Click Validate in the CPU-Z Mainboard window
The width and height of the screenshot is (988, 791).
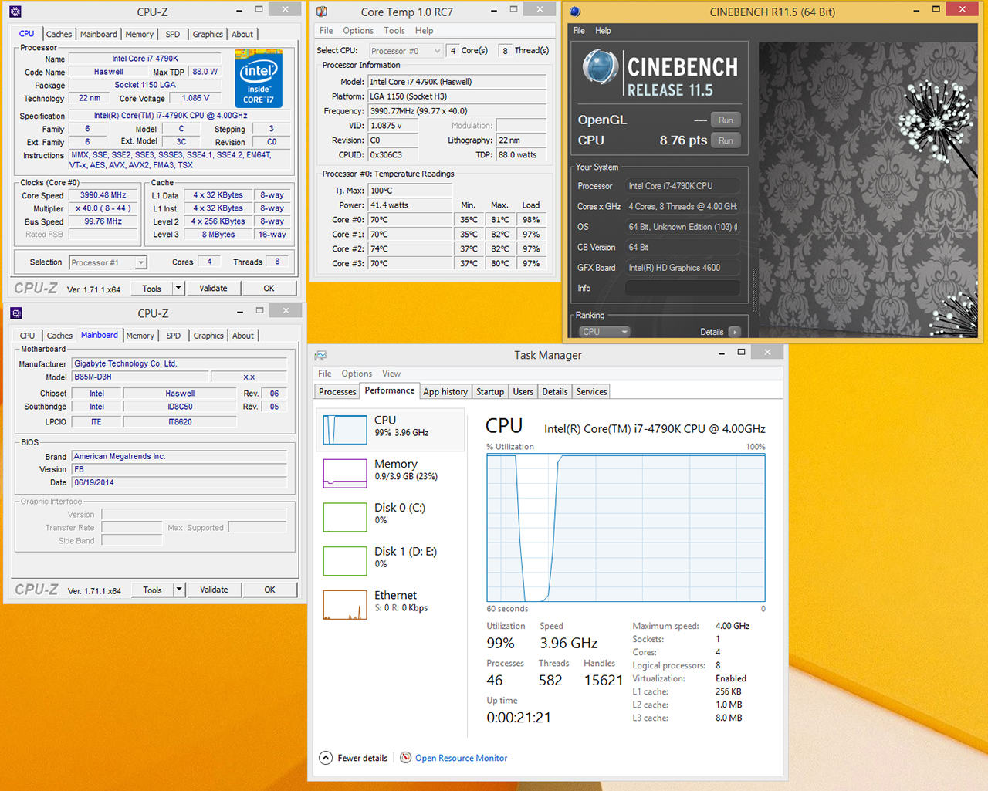point(215,590)
